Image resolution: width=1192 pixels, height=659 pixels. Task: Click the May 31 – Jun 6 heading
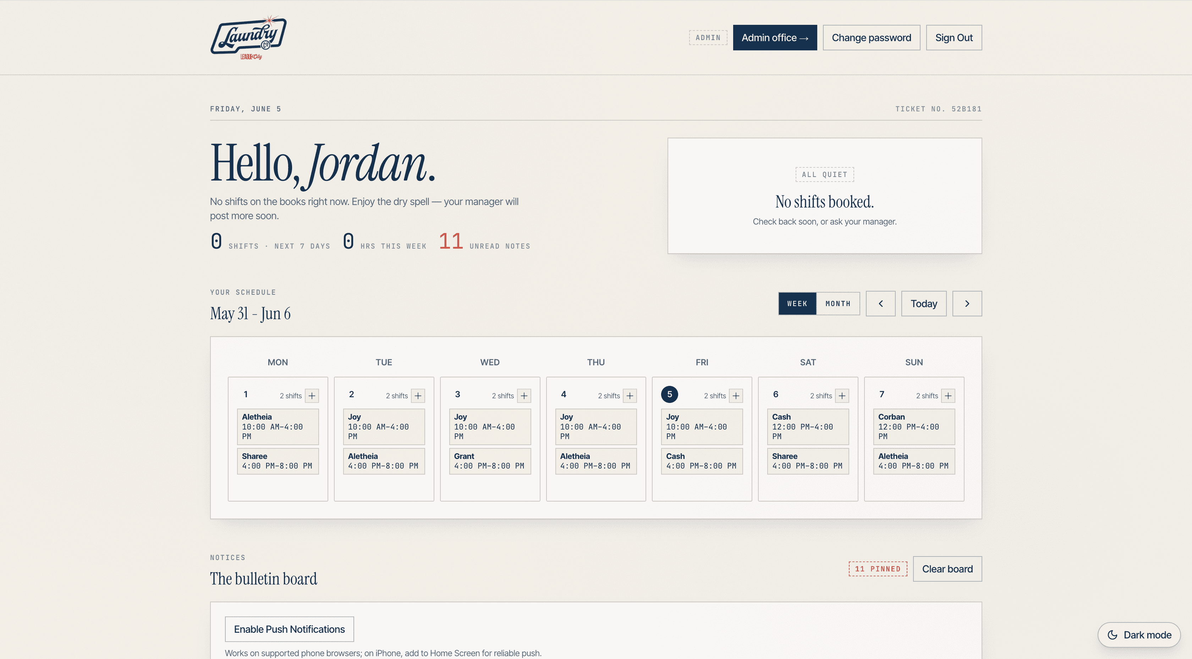(250, 314)
